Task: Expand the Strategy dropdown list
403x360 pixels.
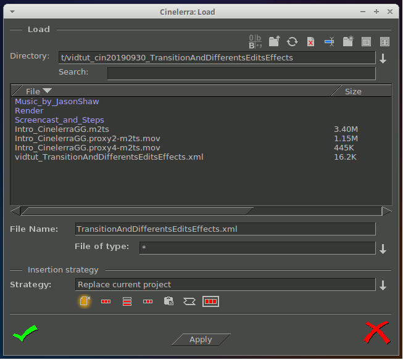Action: 383,285
